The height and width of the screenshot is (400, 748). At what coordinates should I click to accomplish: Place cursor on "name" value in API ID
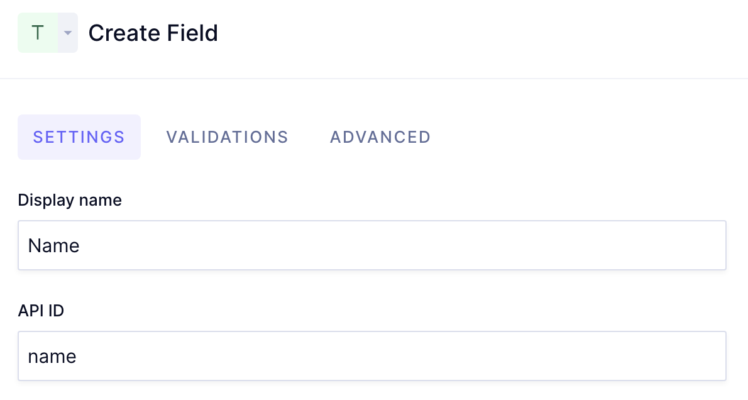tap(52, 357)
